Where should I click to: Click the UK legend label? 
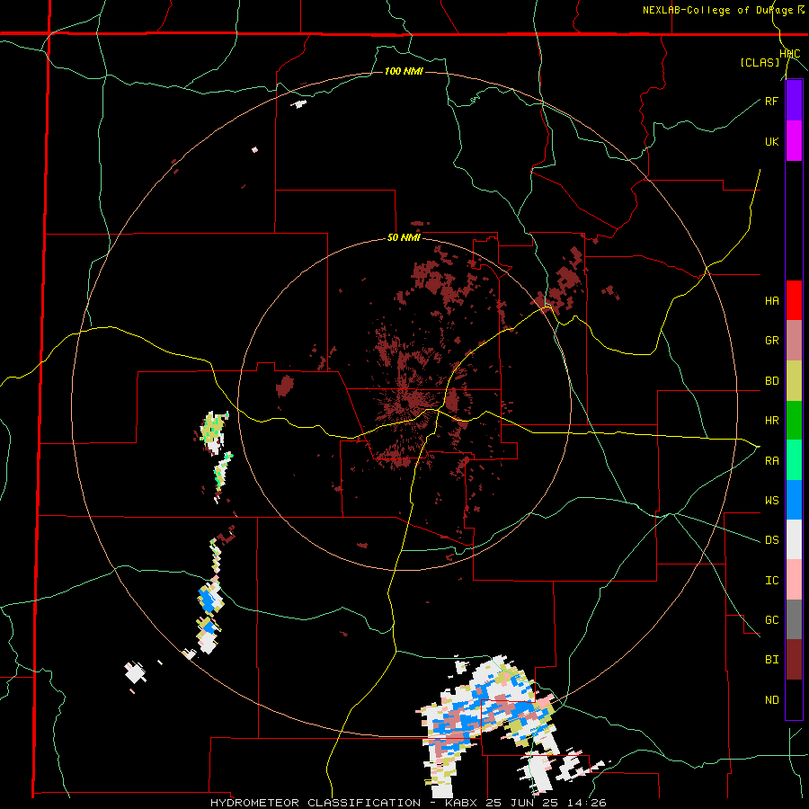[x=771, y=141]
